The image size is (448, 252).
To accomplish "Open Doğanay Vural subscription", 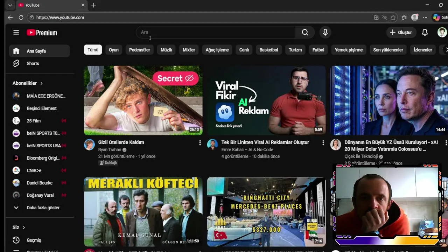I will (39, 195).
